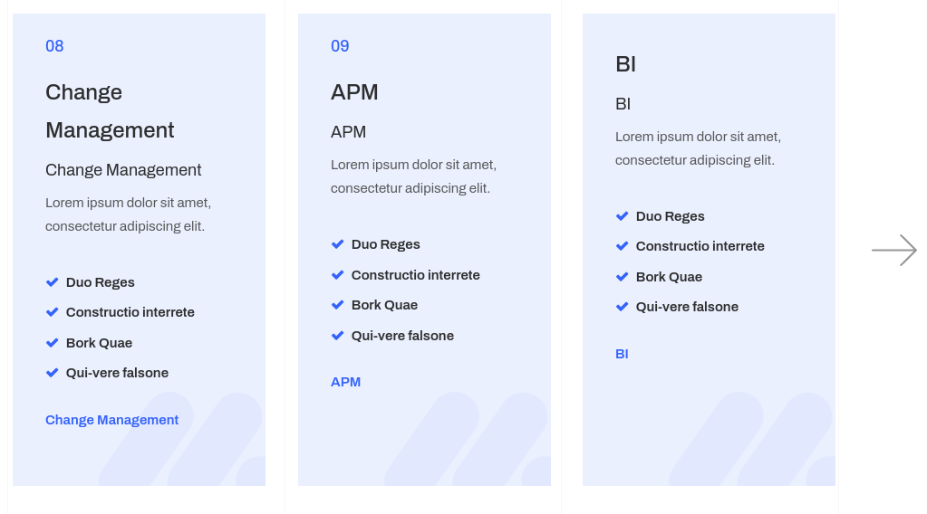Click checkmark beside Bork Quae in BI card
Screen dimensions: 927x514
coord(623,277)
